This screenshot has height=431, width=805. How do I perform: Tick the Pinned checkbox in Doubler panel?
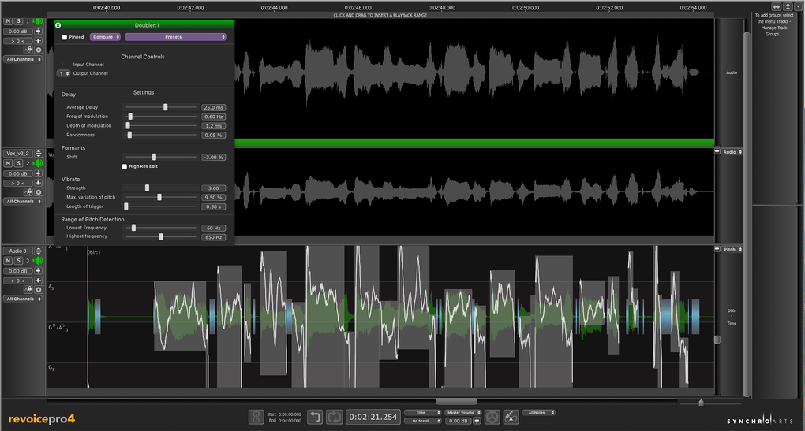(64, 37)
